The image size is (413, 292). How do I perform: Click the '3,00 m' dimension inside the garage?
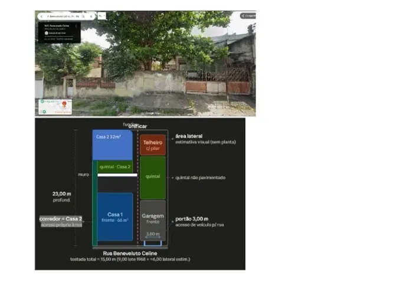tap(153, 234)
